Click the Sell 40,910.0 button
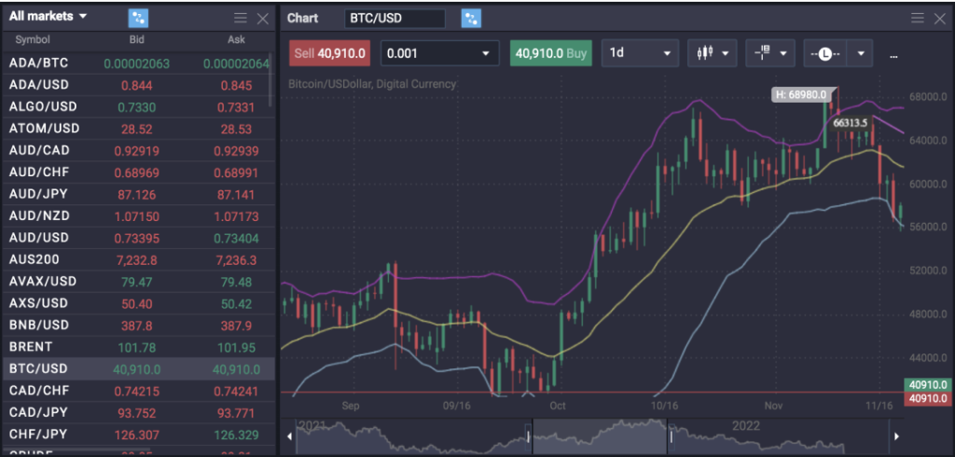 tap(329, 53)
